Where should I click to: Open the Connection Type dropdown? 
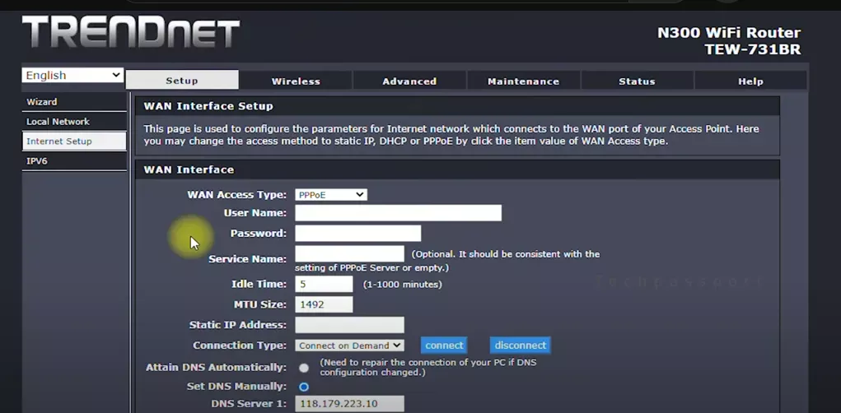(x=349, y=346)
